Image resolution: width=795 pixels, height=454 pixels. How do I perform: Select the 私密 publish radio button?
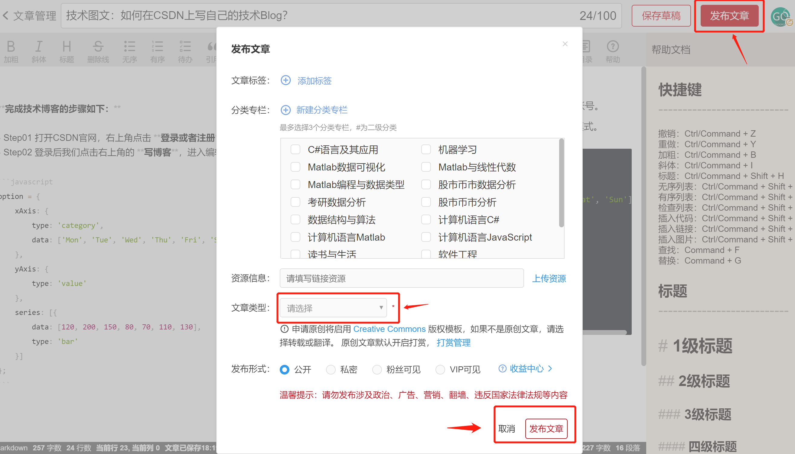pyautogui.click(x=330, y=369)
